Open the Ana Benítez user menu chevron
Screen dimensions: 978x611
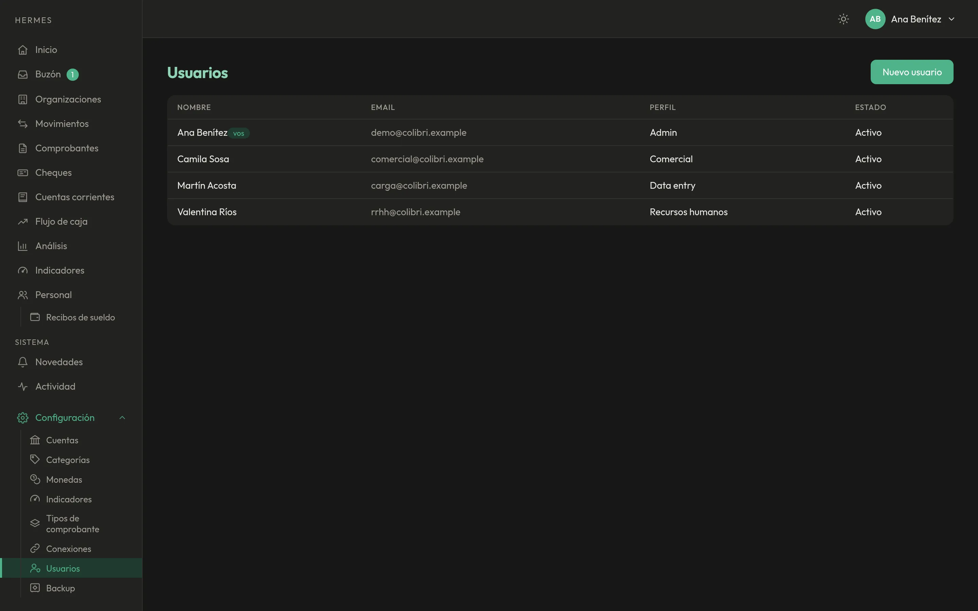pos(951,19)
